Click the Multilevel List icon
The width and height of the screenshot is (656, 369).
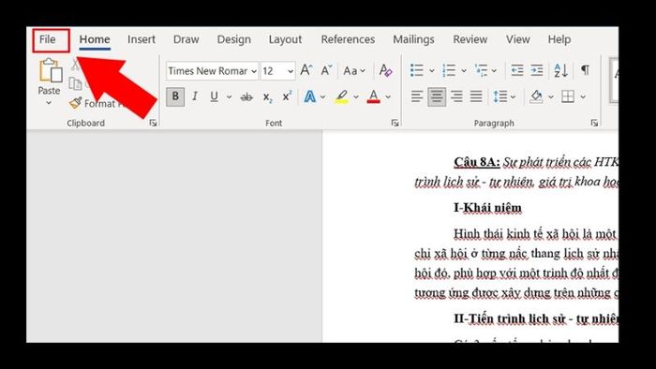click(x=481, y=70)
